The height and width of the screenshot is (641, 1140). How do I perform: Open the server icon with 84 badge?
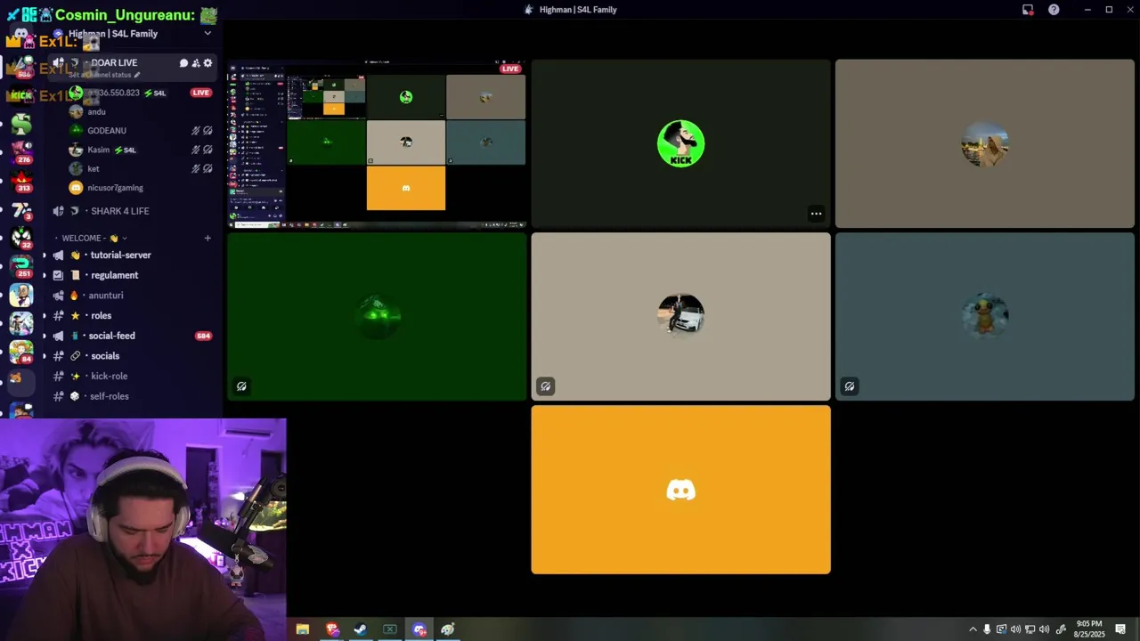point(21,350)
